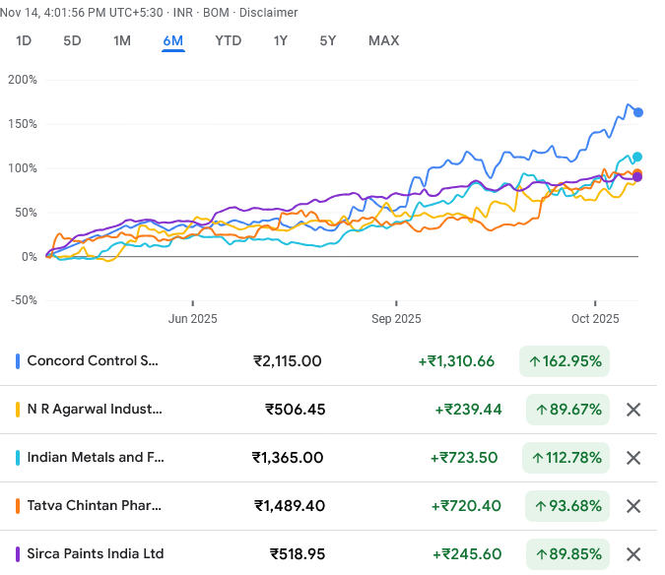Viewport: 665px width, 575px height.
Task: Click the 200% y-axis label
Action: coord(23,80)
